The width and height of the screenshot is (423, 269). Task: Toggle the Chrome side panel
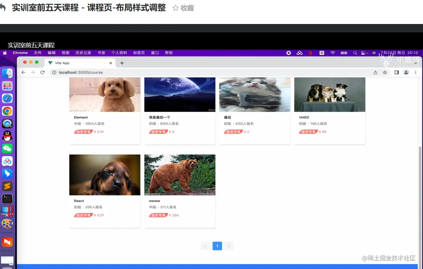point(397,72)
